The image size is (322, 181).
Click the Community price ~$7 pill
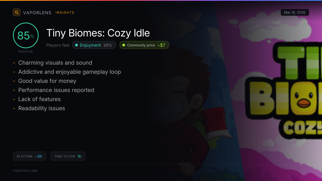pos(144,45)
